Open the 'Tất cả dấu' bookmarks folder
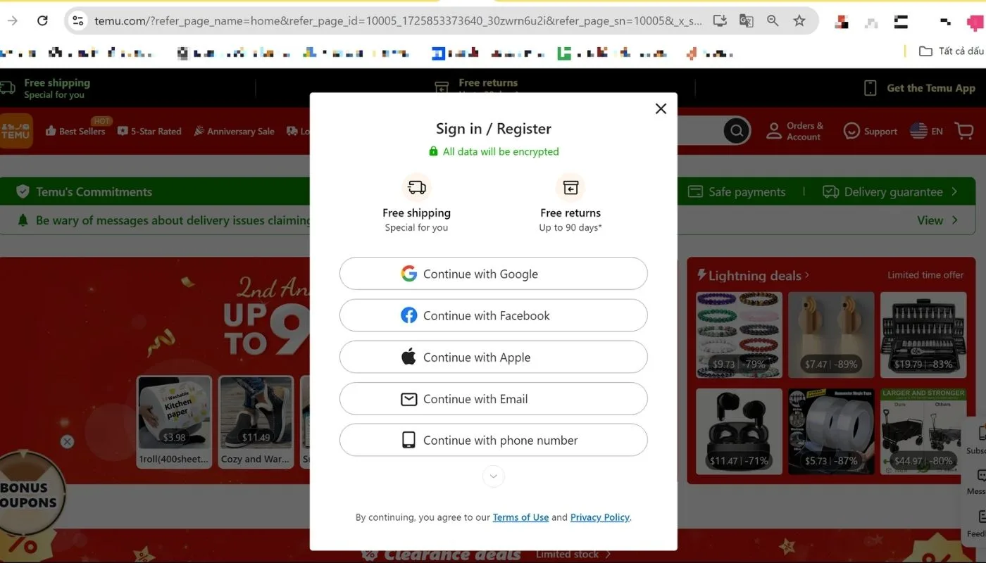Screen dimensions: 986x563 (x=951, y=51)
